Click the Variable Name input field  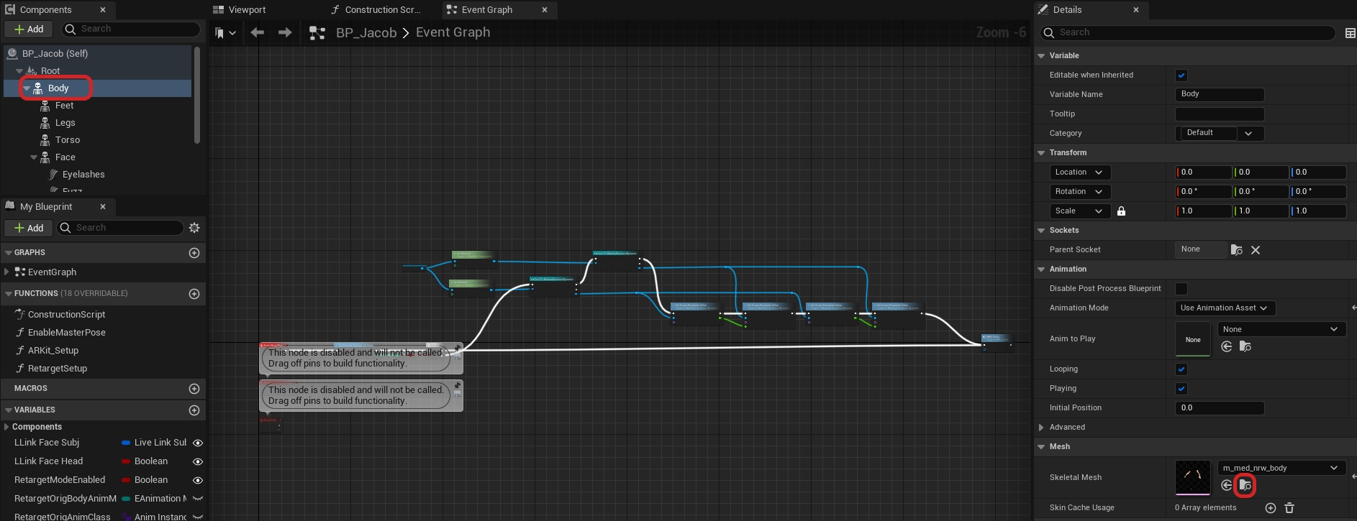pos(1219,95)
